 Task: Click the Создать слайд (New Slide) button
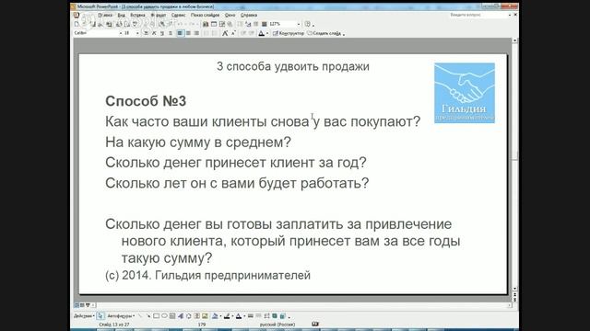pyautogui.click(x=324, y=33)
